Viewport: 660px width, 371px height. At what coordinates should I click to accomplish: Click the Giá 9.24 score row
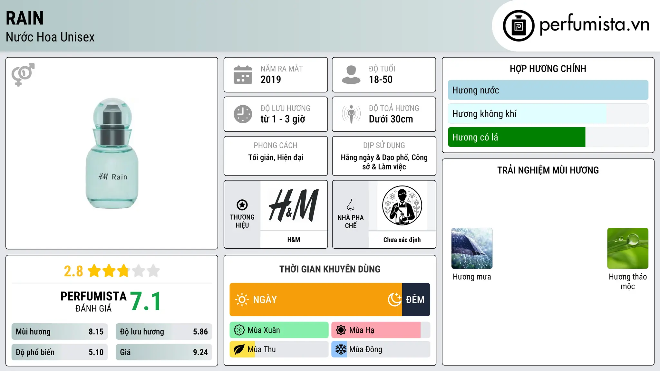click(x=164, y=352)
